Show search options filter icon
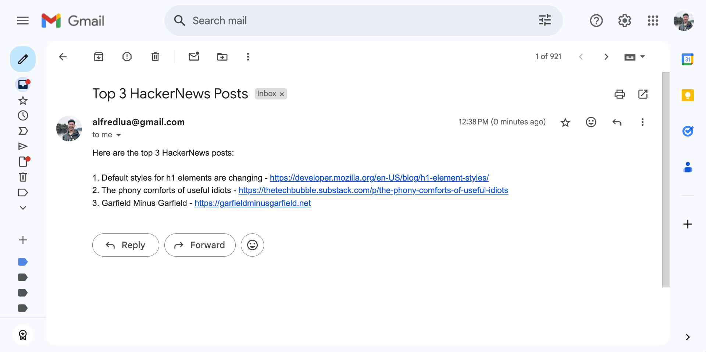 (545, 20)
